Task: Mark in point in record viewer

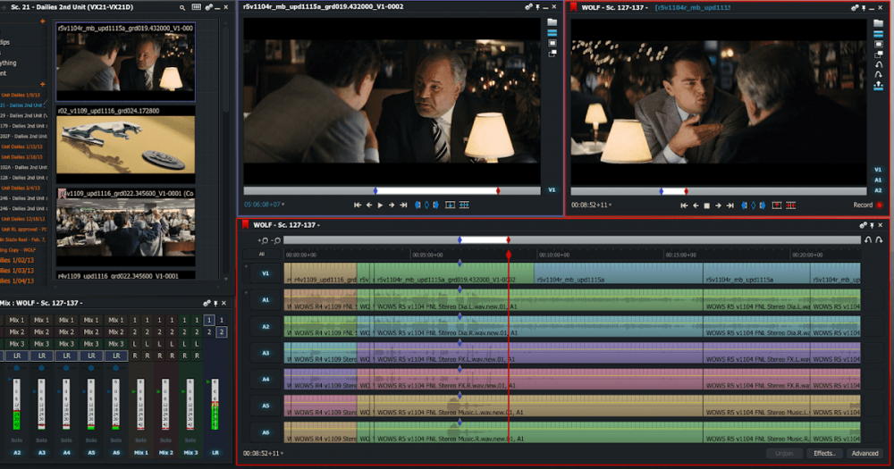Action: tap(744, 205)
